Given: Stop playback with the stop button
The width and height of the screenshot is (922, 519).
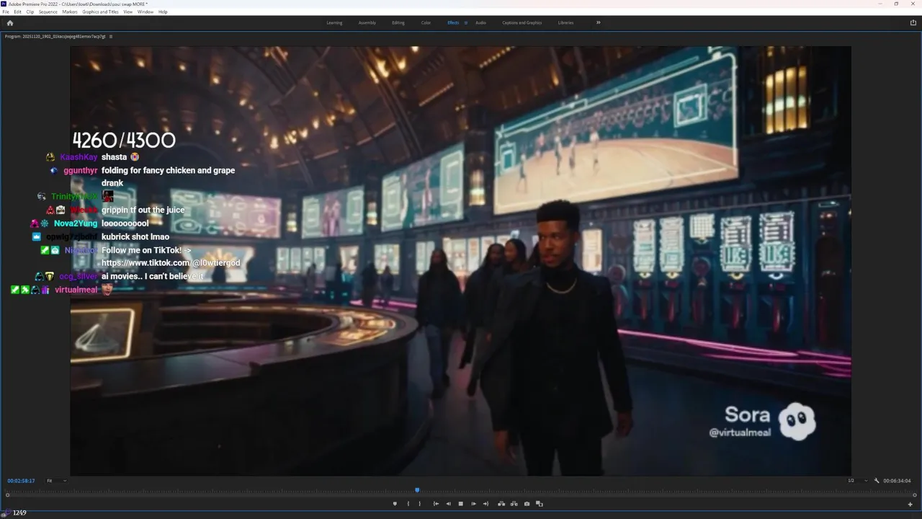Looking at the screenshot, I should click(x=461, y=504).
